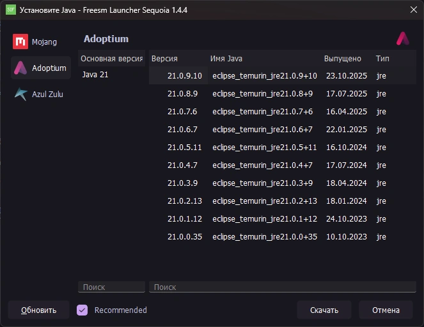Select version 21.0.1.12 row

point(283,218)
